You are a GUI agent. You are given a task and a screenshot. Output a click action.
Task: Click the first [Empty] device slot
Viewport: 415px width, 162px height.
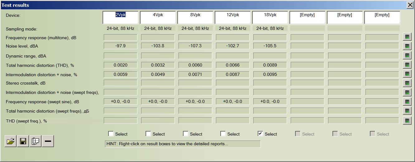point(308,17)
